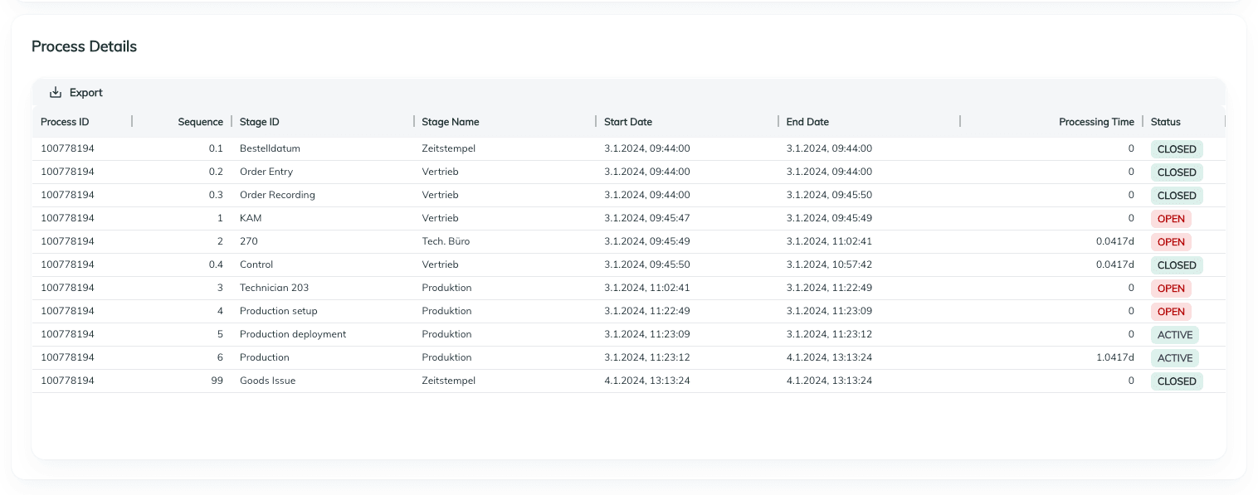Click the Export download icon

pos(56,93)
